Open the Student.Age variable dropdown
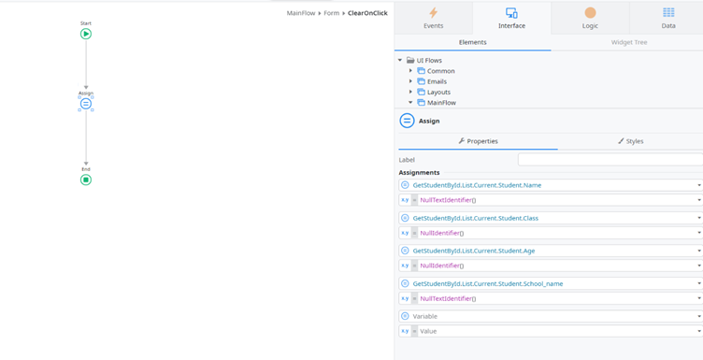The height and width of the screenshot is (360, 703). (x=699, y=251)
